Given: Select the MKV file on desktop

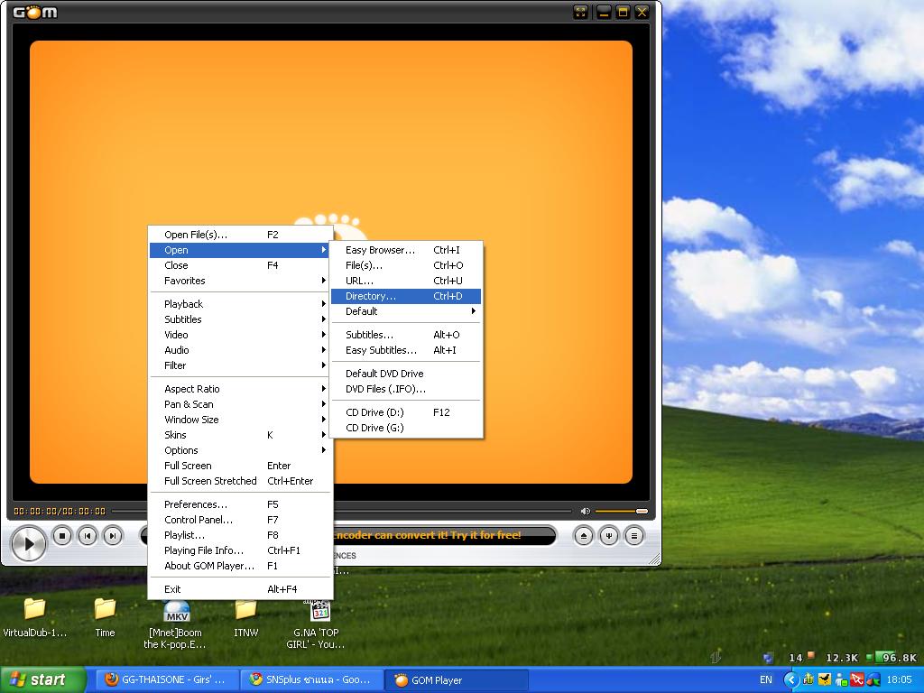Looking at the screenshot, I should click(176, 611).
